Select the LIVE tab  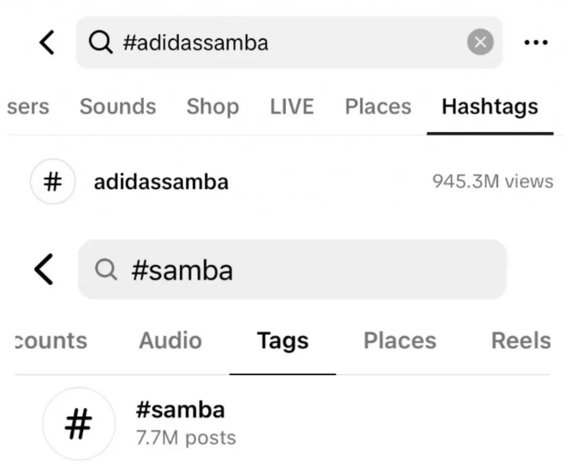292,107
